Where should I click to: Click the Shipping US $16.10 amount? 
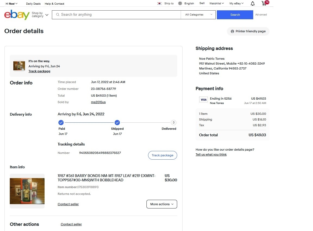click(259, 119)
